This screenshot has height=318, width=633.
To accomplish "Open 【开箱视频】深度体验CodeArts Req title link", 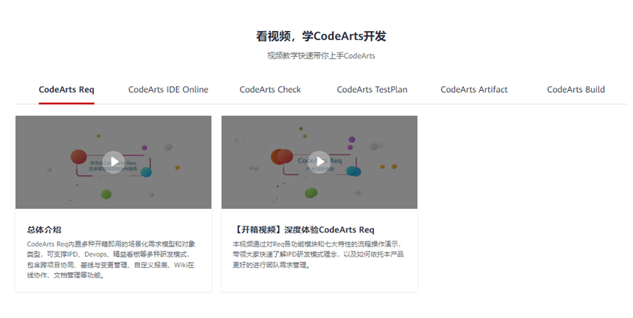I will click(x=303, y=229).
